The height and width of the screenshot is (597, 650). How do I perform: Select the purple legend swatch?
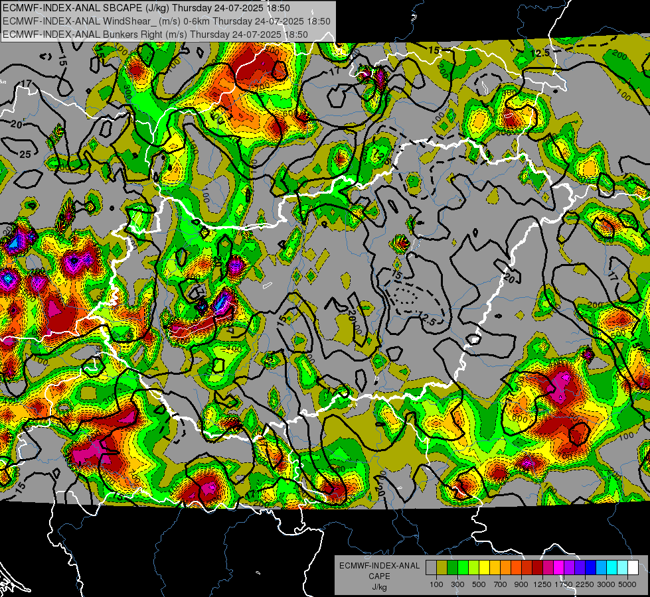tap(570, 567)
